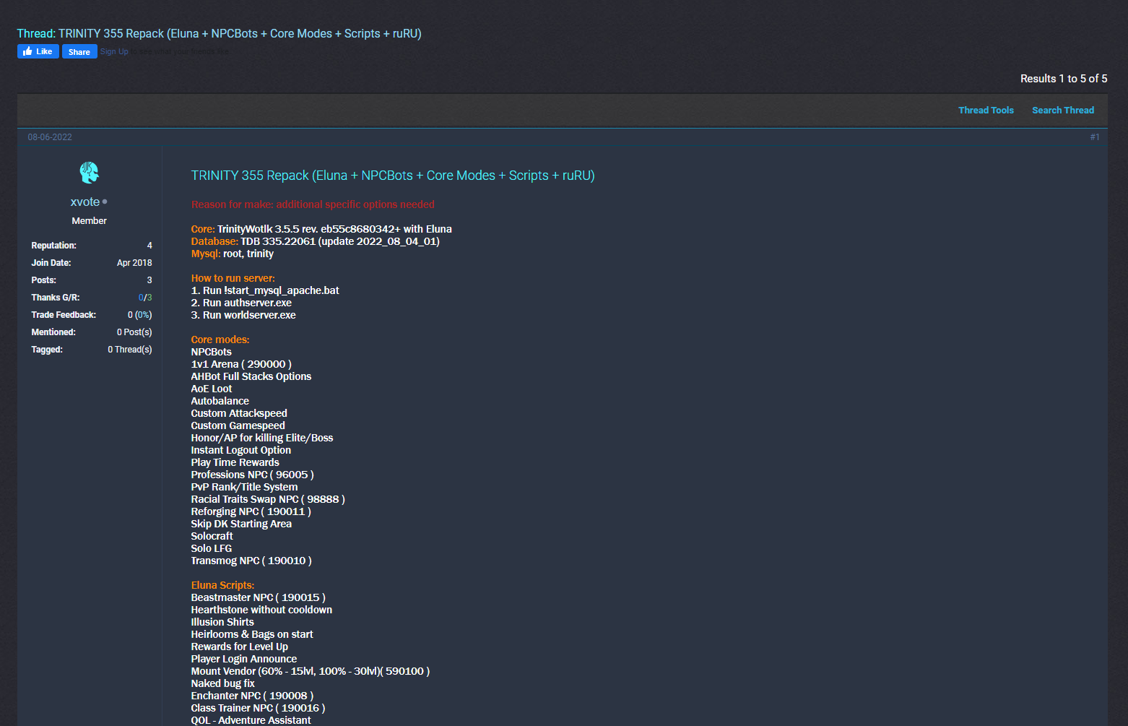Click the 'Solo LFG' entry
Image resolution: width=1128 pixels, height=726 pixels.
212,548
